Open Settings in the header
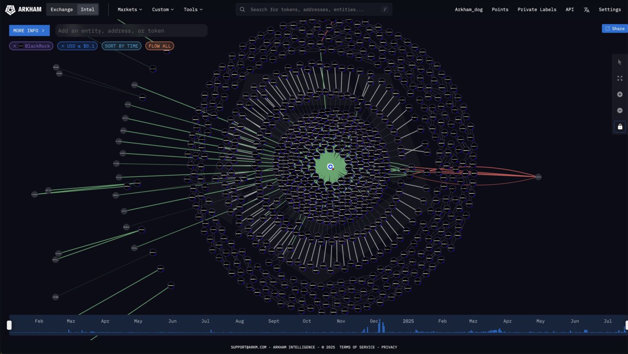 (610, 9)
